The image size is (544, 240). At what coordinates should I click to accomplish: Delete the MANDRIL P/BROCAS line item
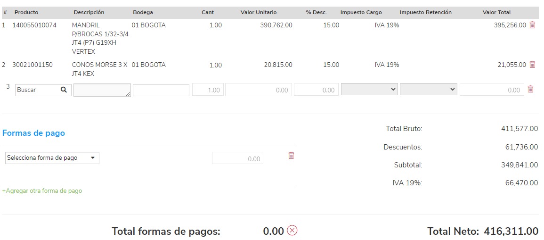[x=532, y=25]
